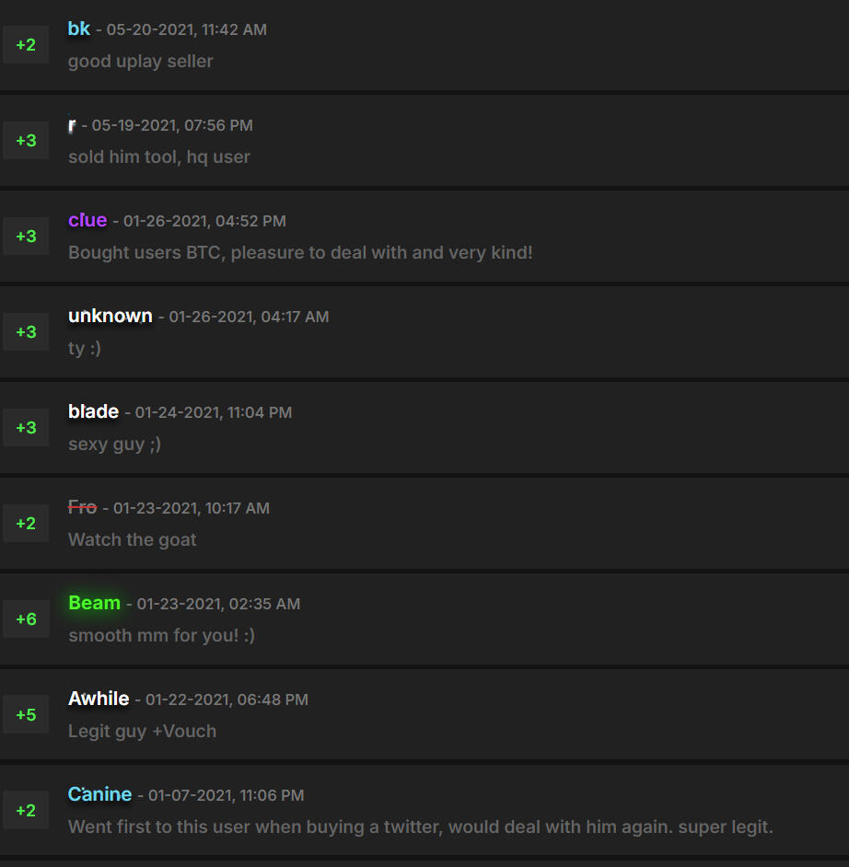Click the "Legit guy +Vouch" comment
This screenshot has width=849, height=867.
click(142, 732)
